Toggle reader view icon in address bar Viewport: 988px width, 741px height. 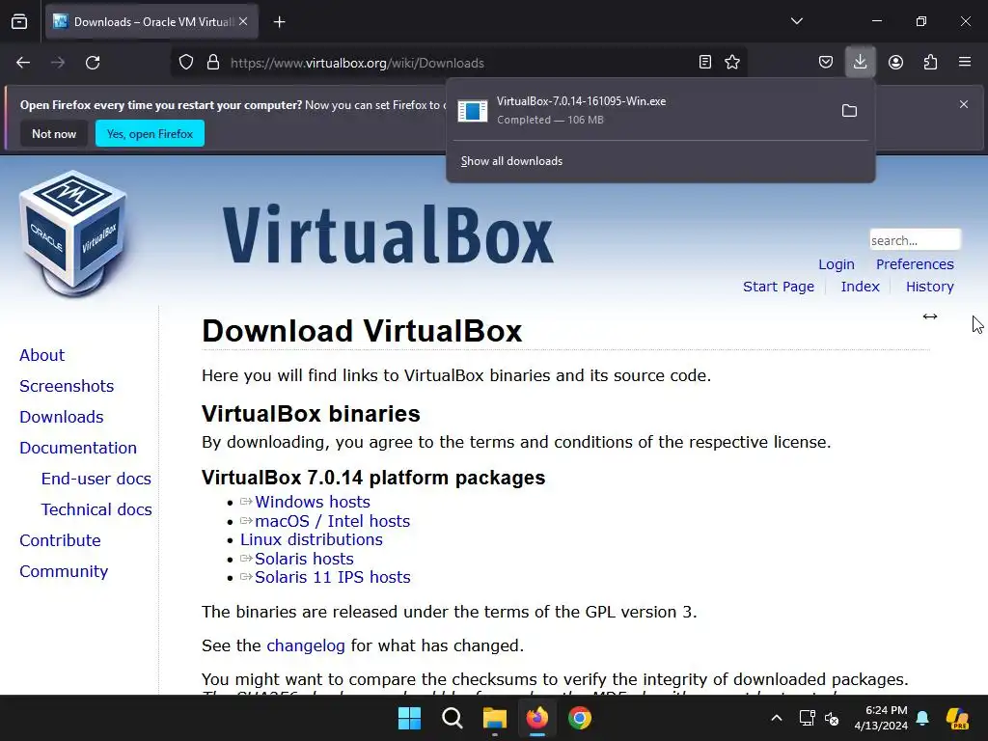(x=705, y=62)
